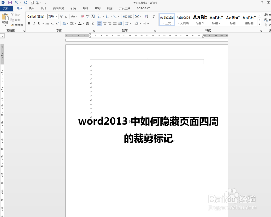This screenshot has width=271, height=217.
Task: Click the tab stop selector at ruler corner
Action: pyautogui.click(x=2, y=36)
